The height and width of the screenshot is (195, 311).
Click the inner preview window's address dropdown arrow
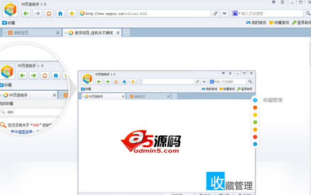204,81
